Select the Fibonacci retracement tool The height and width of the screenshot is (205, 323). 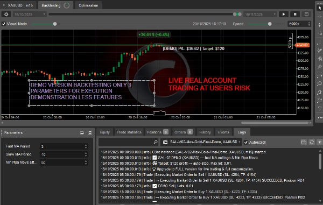pyautogui.click(x=320, y=75)
